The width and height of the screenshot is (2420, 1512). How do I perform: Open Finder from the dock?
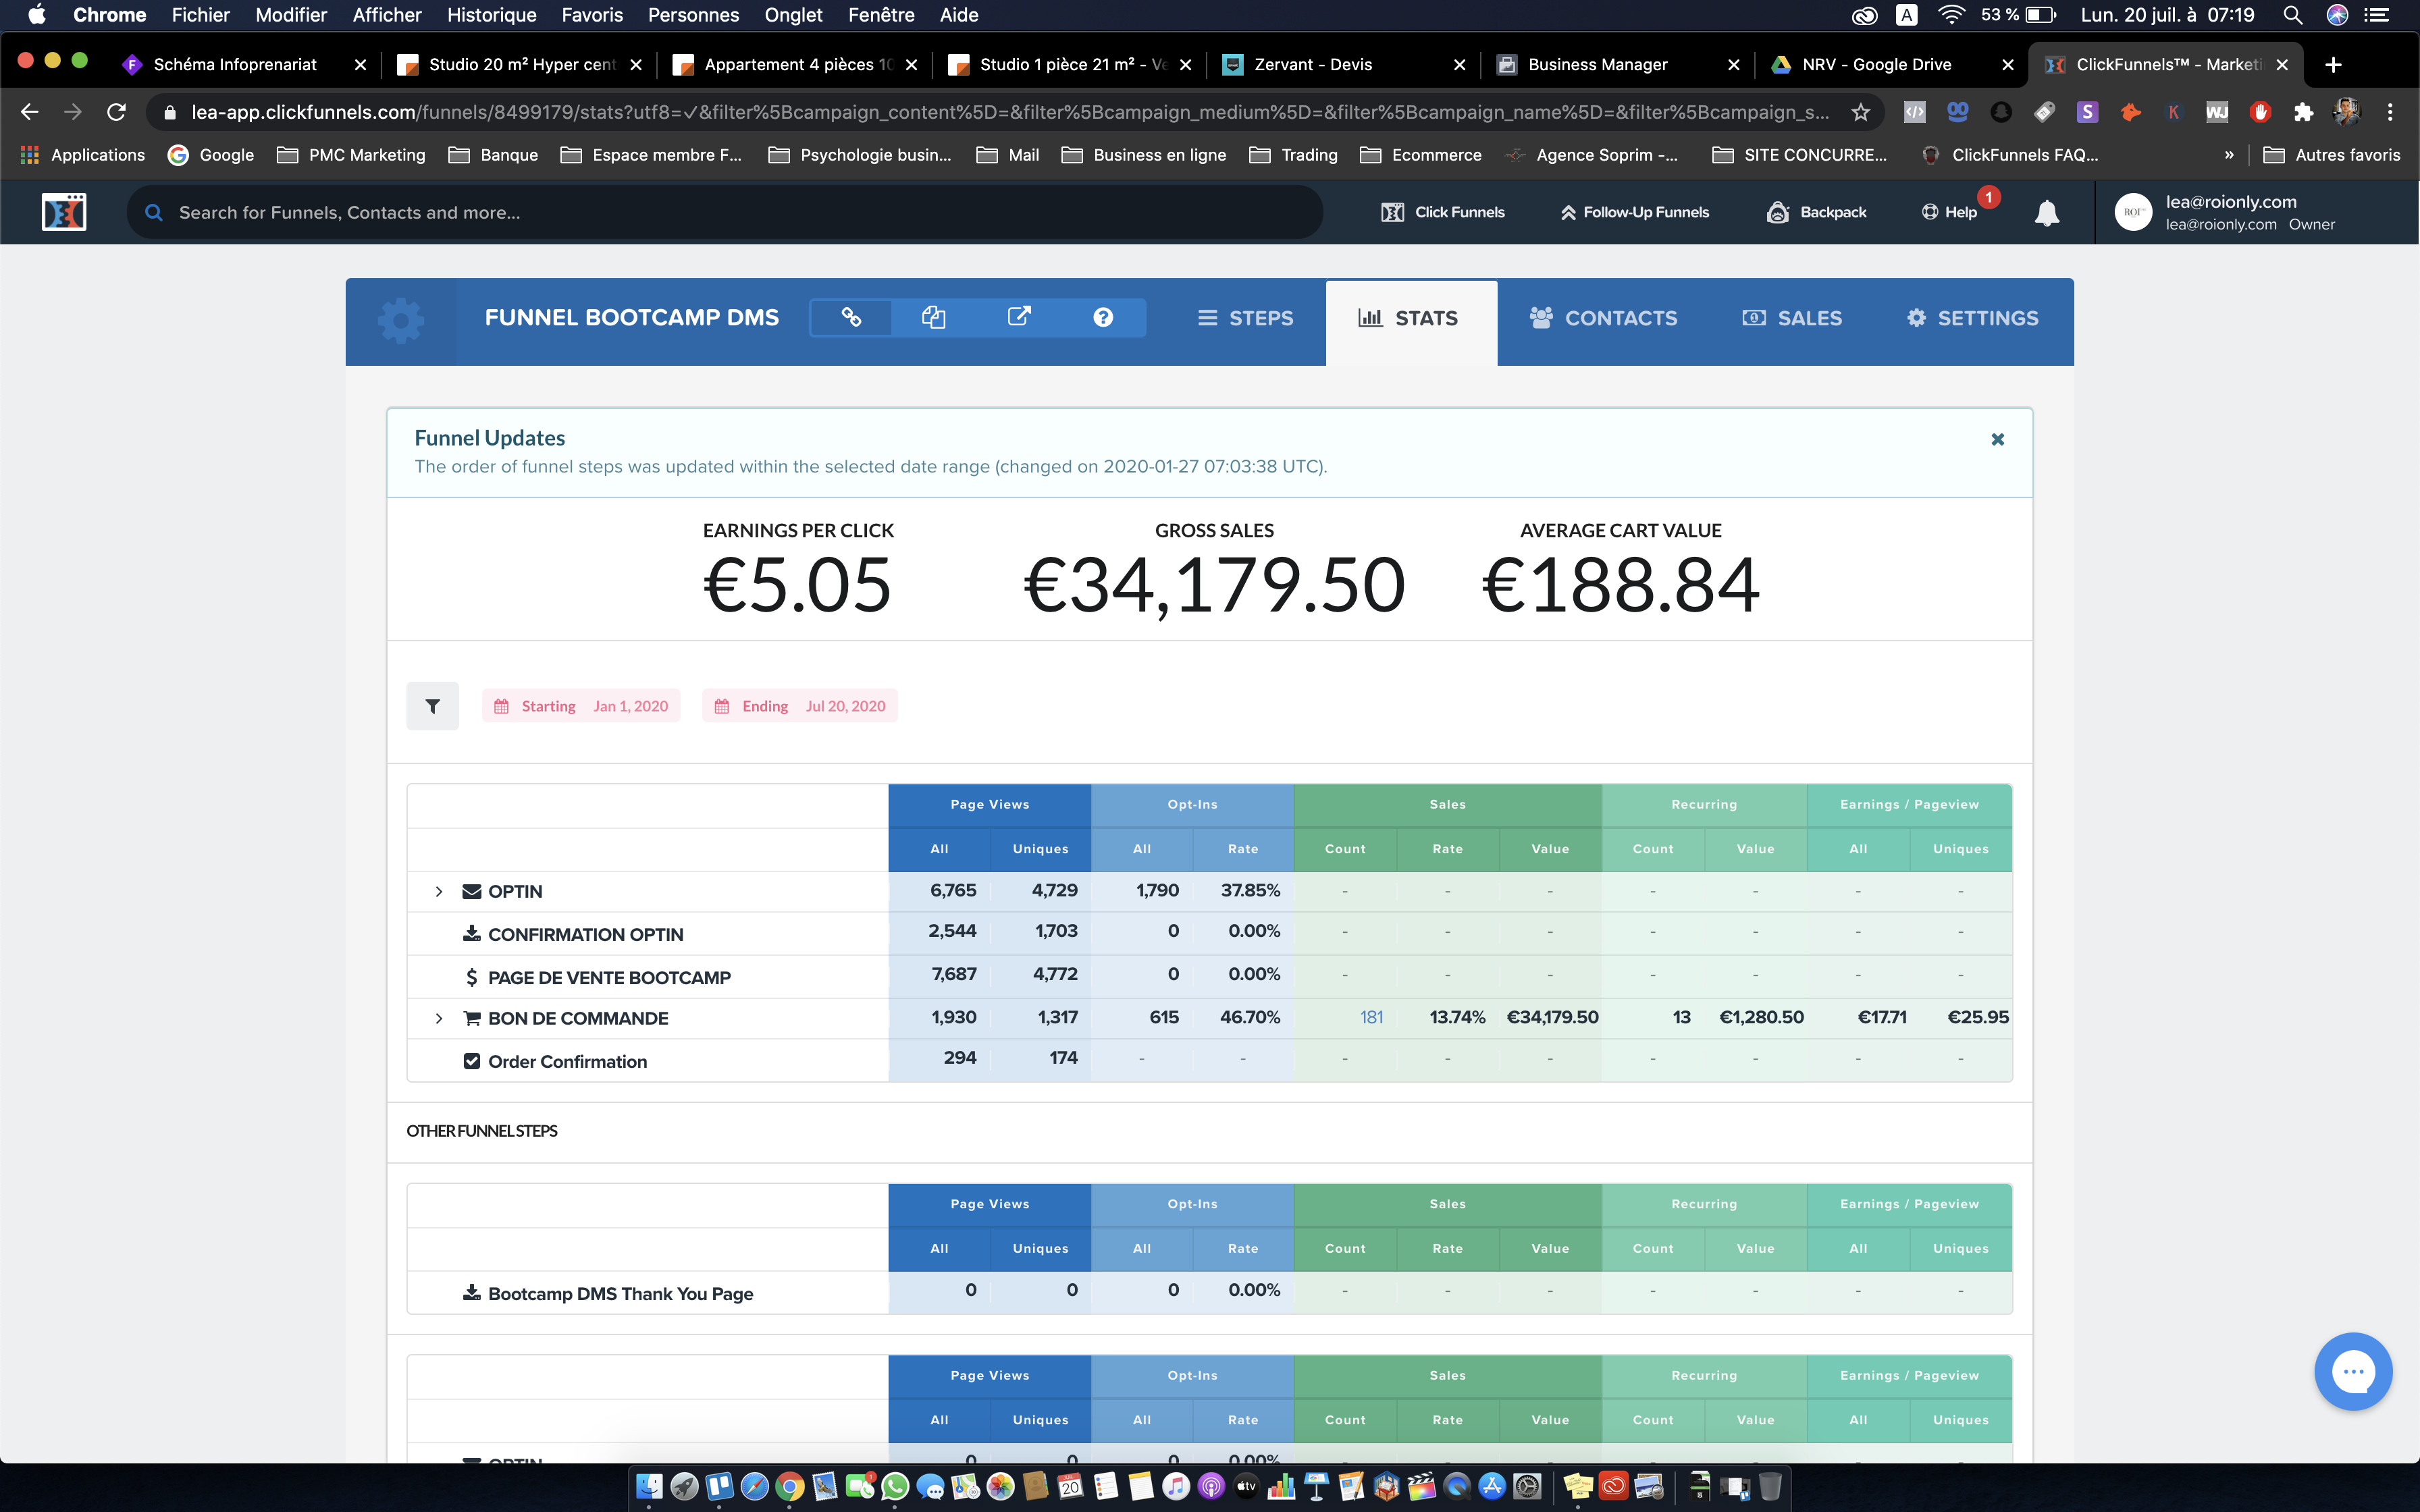coord(649,1486)
